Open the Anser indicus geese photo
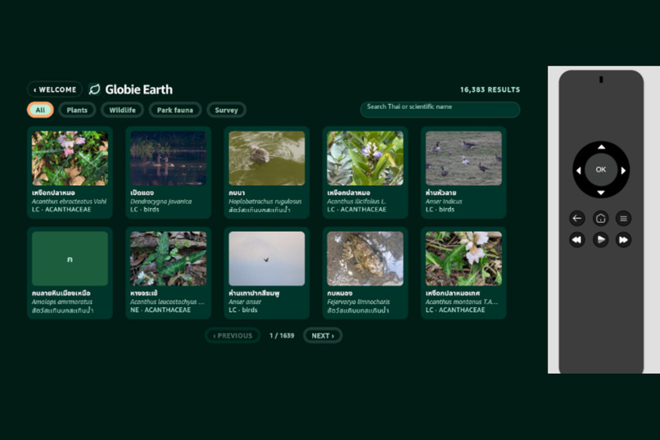This screenshot has height=440, width=660. point(463,158)
